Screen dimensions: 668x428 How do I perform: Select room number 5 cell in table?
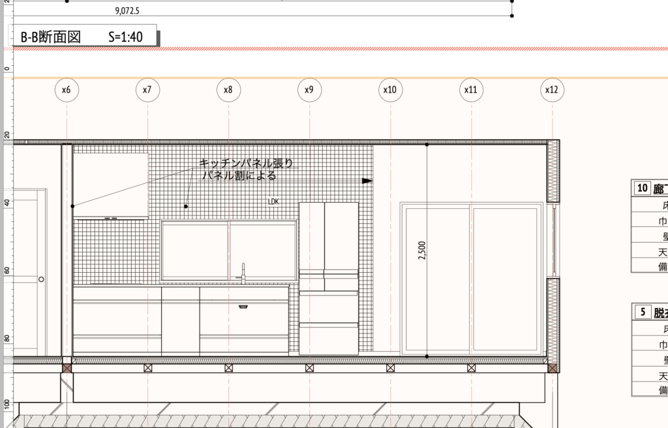coord(642,312)
